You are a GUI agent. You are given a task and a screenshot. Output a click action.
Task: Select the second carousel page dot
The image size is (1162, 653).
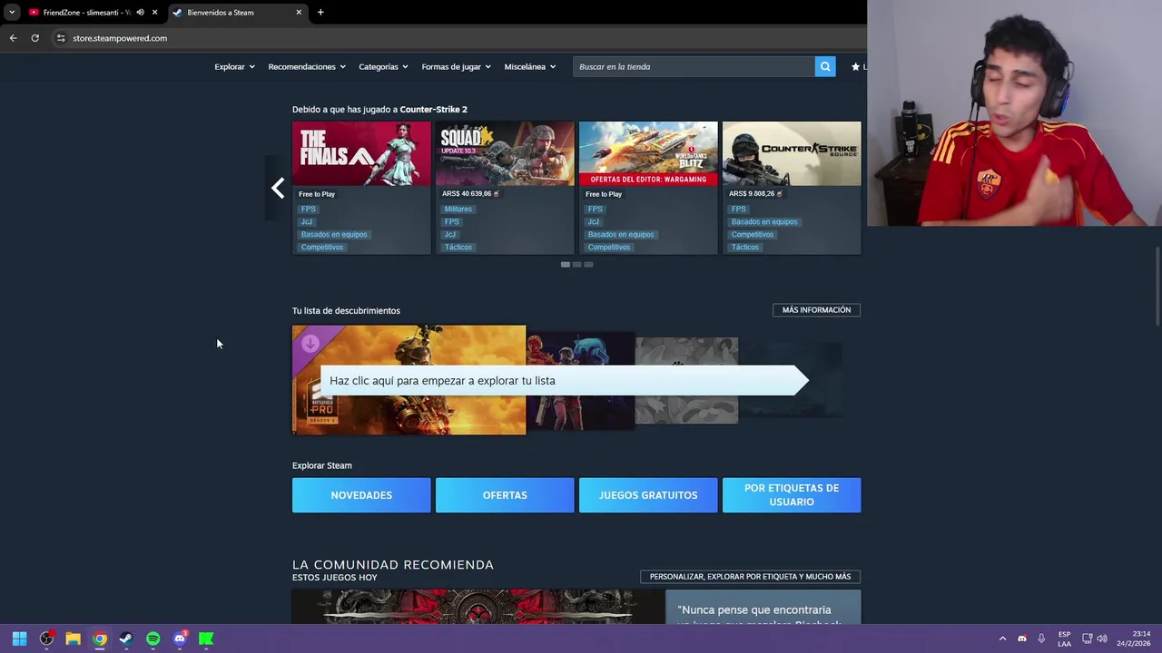pyautogui.click(x=576, y=264)
